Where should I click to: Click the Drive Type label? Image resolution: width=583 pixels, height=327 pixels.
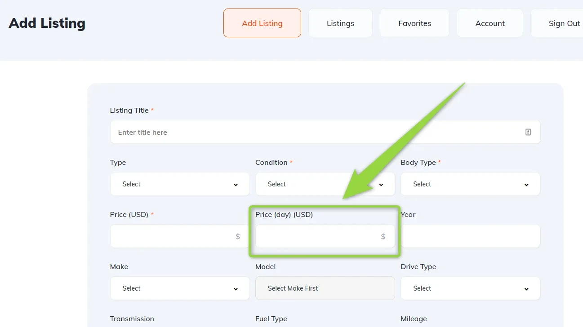[418, 266]
